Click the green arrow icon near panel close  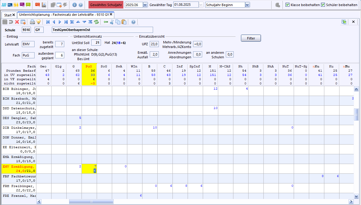click(344, 22)
